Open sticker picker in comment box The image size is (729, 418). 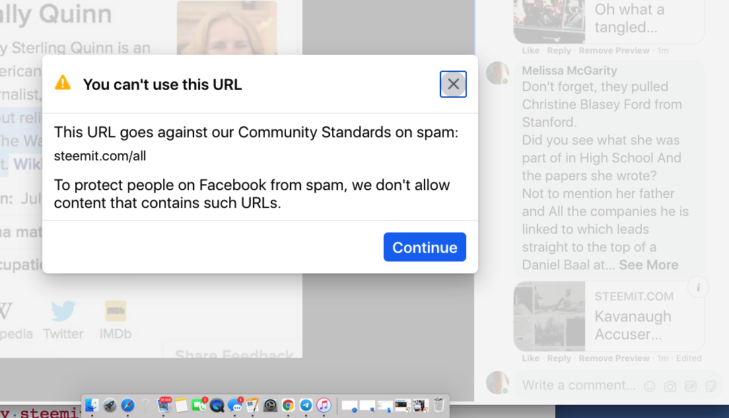(x=711, y=386)
